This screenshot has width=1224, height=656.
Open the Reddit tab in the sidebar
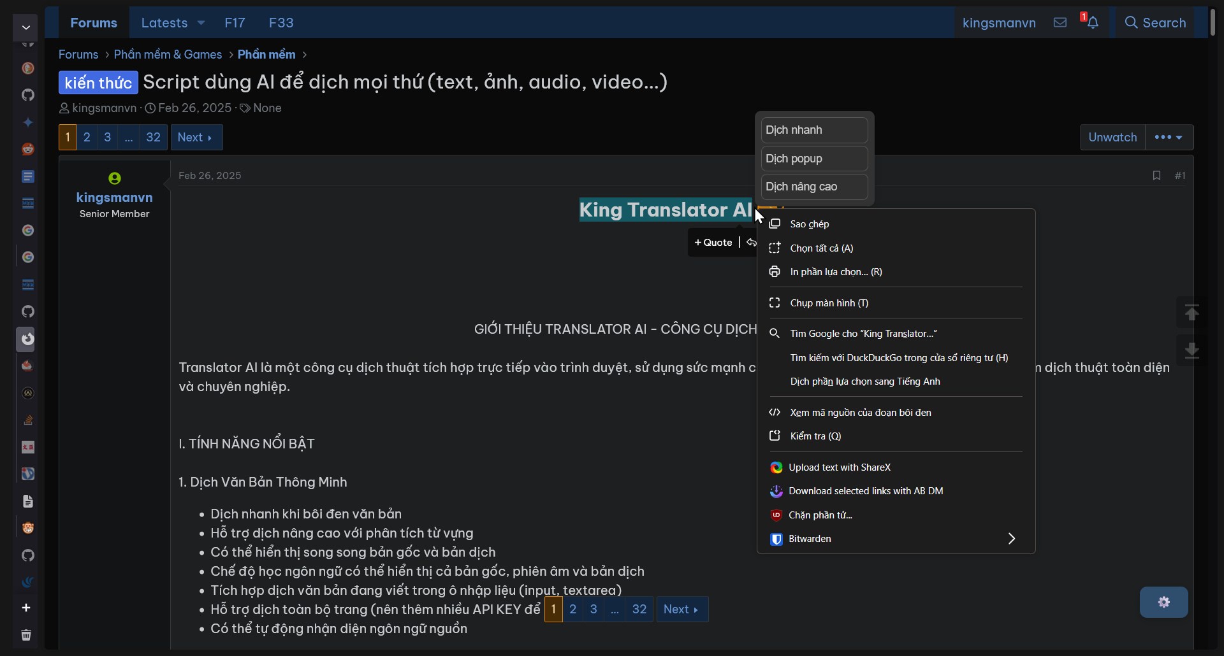pyautogui.click(x=28, y=149)
